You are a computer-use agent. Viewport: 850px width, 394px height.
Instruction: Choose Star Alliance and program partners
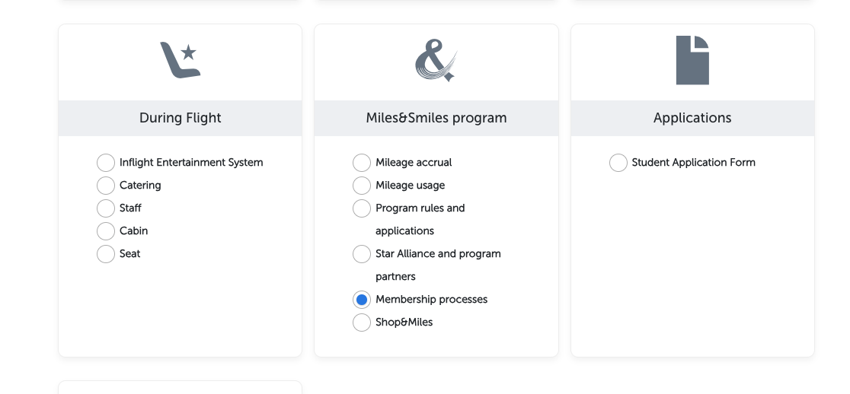click(362, 254)
